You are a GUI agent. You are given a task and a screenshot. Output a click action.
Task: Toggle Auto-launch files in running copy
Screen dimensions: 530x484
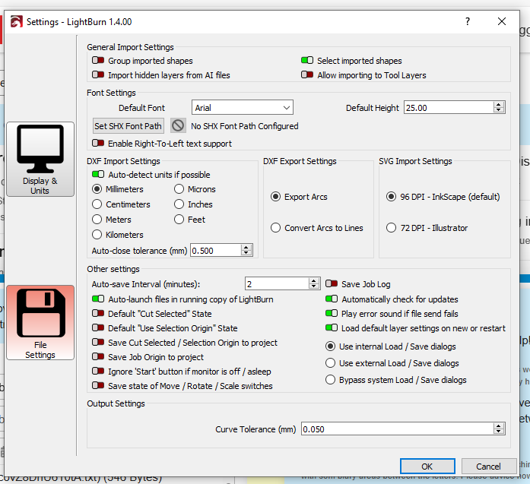(98, 299)
